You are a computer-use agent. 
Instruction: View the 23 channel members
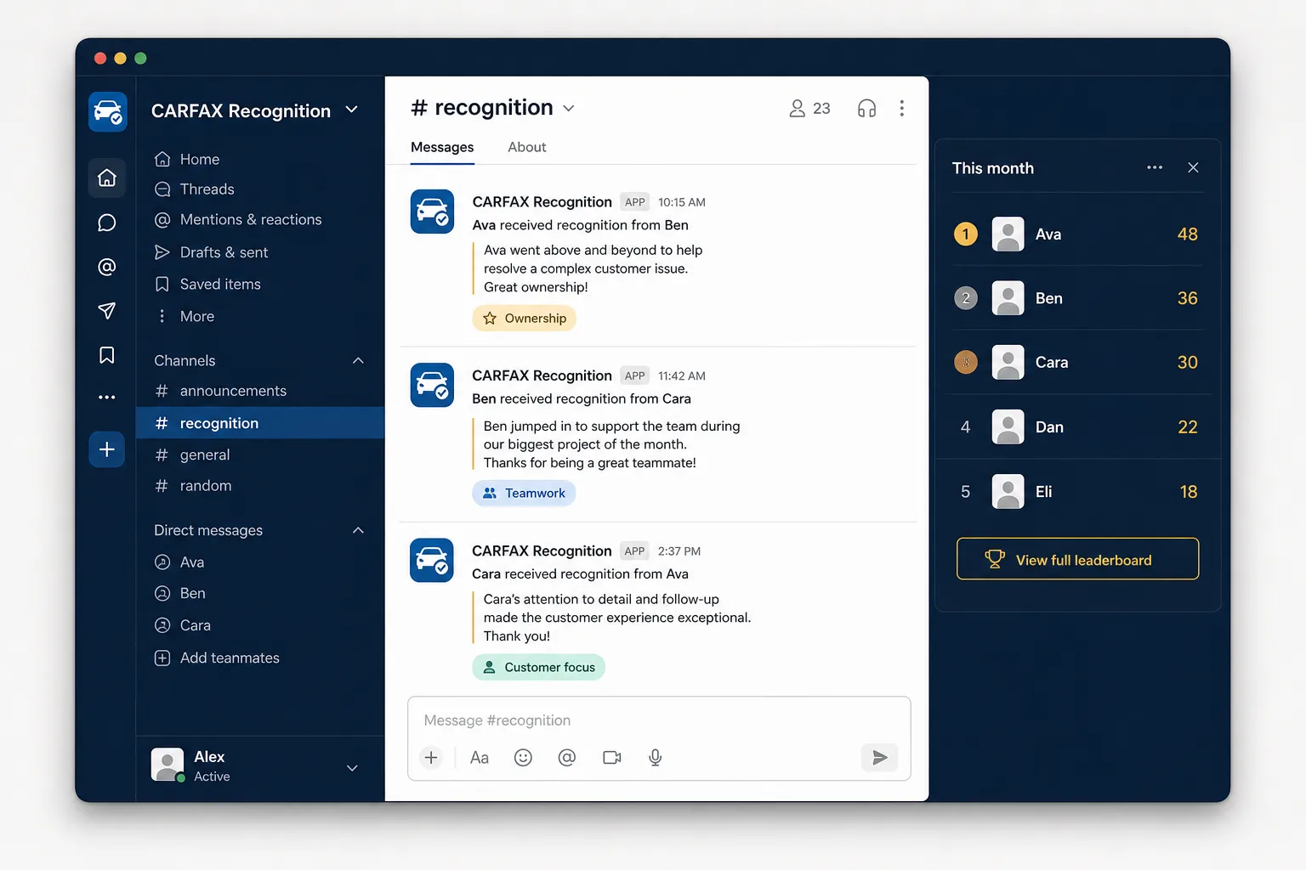click(x=809, y=109)
